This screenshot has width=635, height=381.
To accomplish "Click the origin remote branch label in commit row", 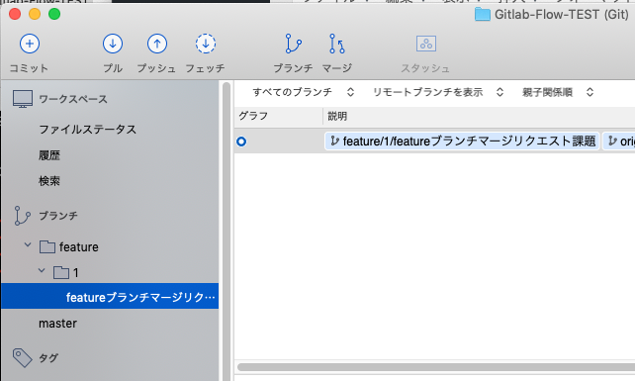I will click(619, 142).
